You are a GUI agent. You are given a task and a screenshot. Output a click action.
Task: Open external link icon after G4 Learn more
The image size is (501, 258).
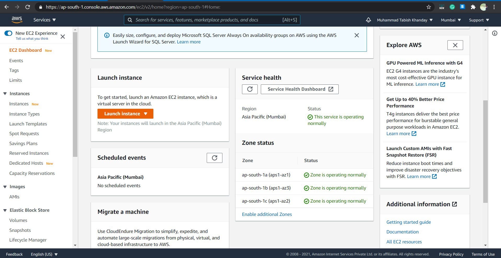tap(443, 84)
